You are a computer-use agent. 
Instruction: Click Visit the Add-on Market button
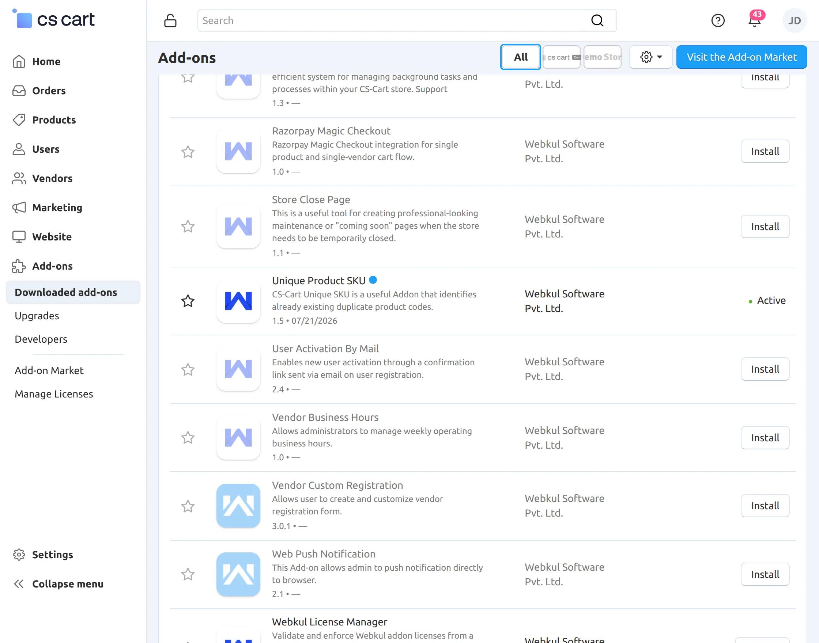click(x=741, y=57)
